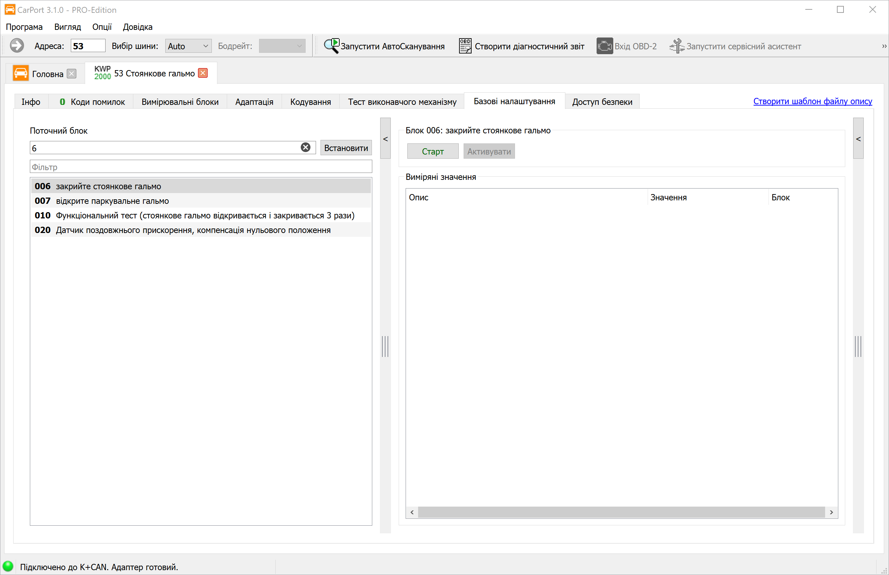Screen dimensions: 889x575
Task: Collapse the right-side panel arrow
Action: click(858, 139)
